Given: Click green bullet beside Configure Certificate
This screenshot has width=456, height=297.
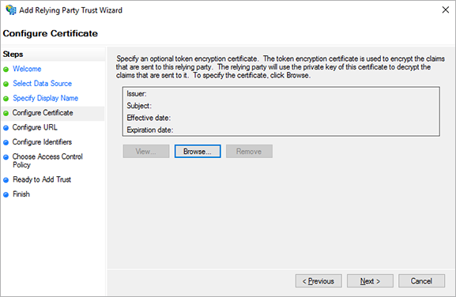Looking at the screenshot, I should point(6,113).
